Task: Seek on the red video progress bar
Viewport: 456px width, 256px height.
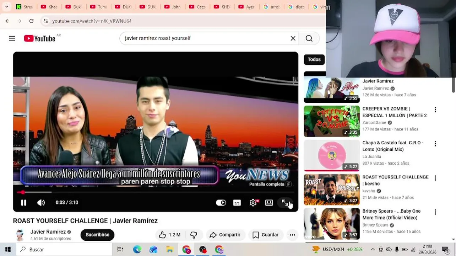Action: (x=156, y=192)
